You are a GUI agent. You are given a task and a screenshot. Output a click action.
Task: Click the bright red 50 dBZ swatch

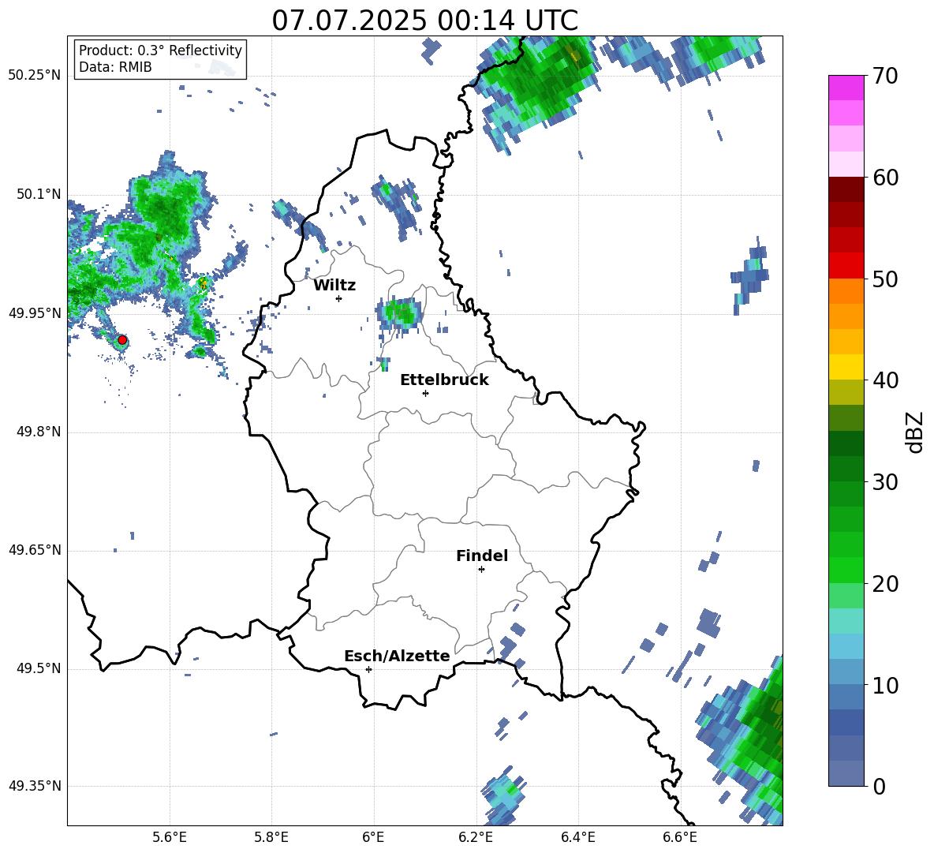click(846, 266)
